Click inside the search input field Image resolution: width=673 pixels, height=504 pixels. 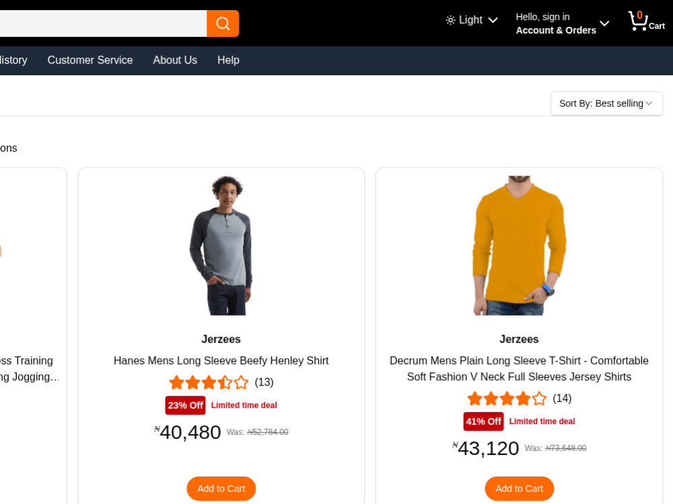point(103,23)
